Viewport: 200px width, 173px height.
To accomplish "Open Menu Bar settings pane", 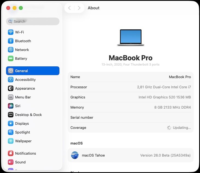I will pos(33,97).
